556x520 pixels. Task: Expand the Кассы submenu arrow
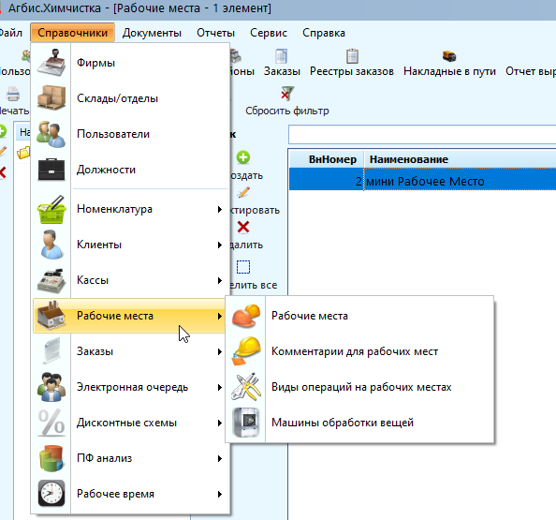(220, 280)
